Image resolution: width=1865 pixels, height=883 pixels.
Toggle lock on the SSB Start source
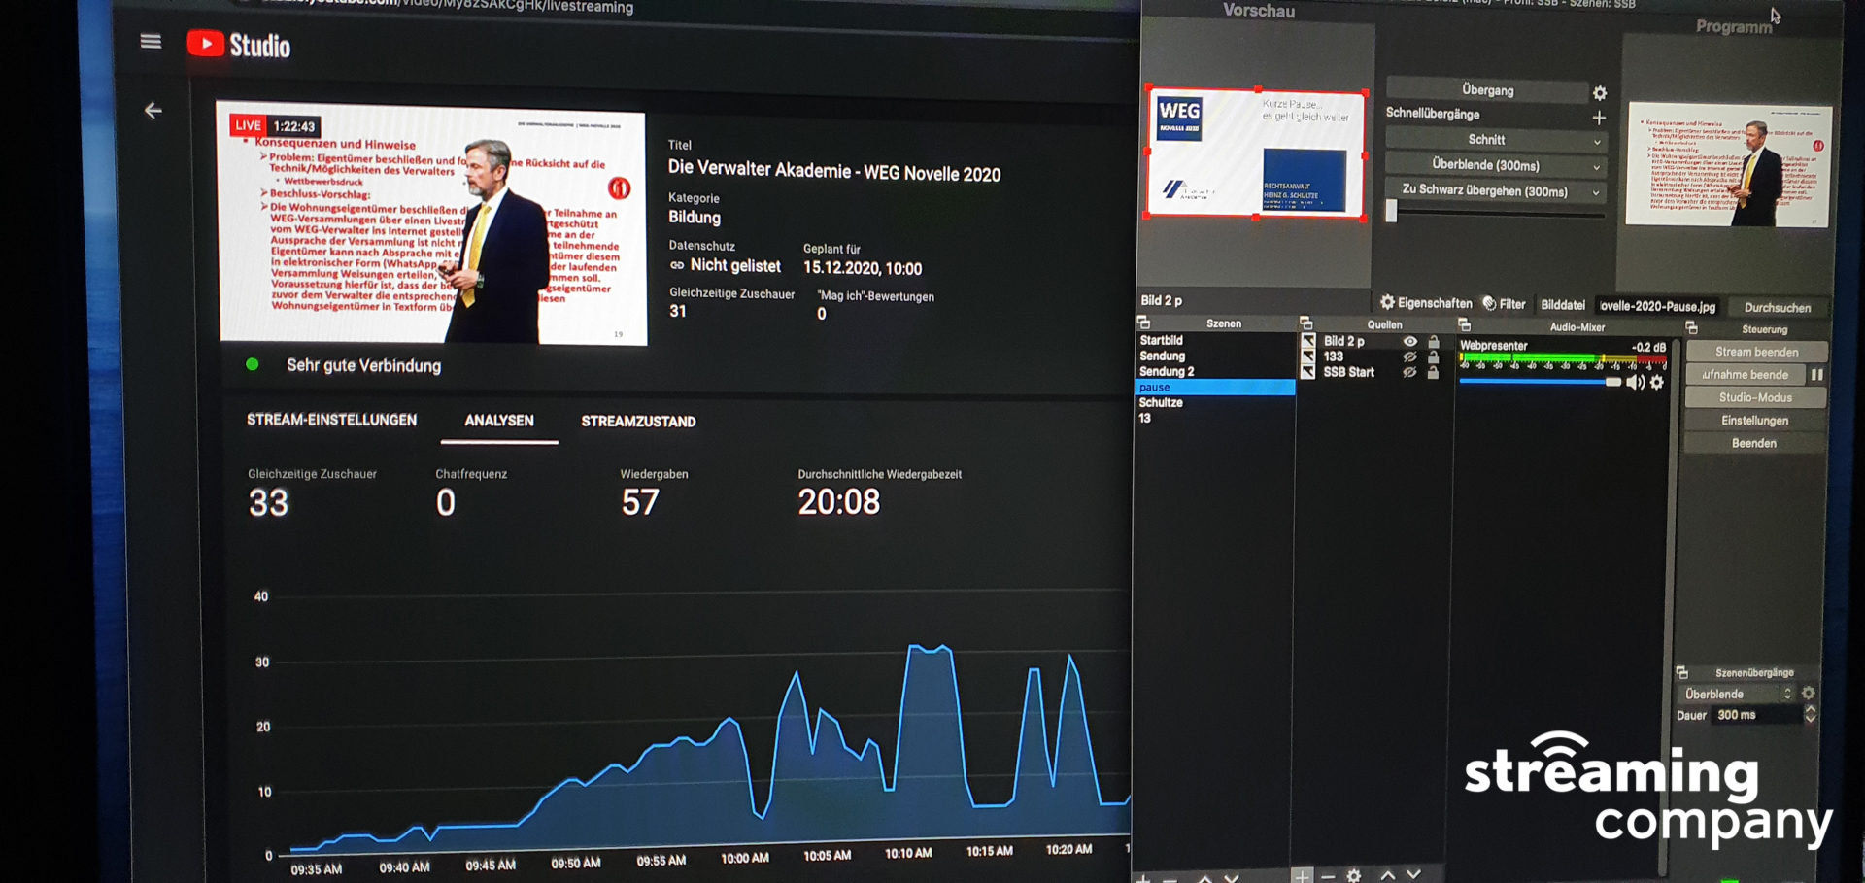click(x=1434, y=373)
